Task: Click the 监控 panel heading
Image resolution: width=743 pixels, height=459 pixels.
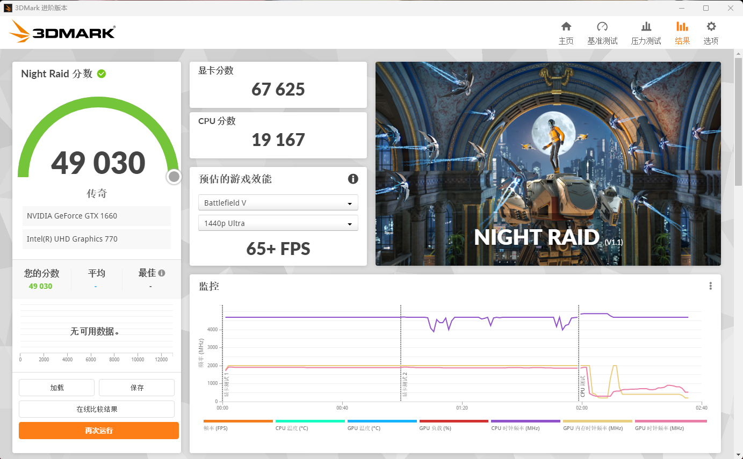Action: pos(209,286)
